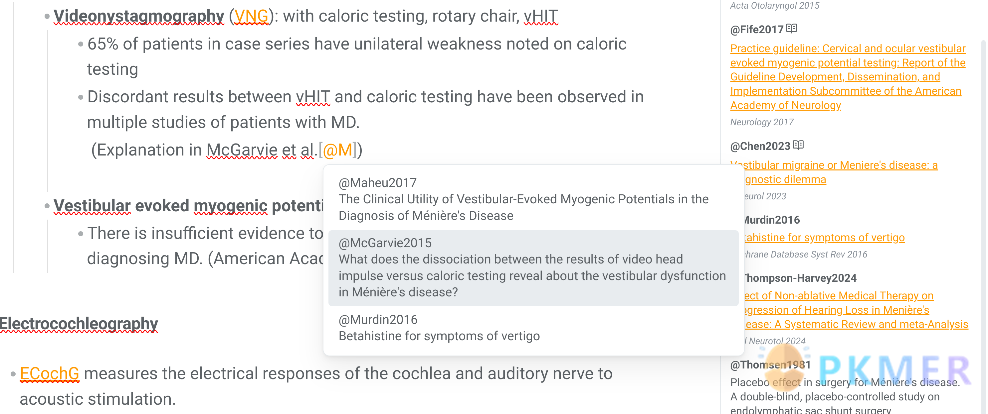Click the @Thomsen1981 citation key
The image size is (988, 414).
(770, 364)
